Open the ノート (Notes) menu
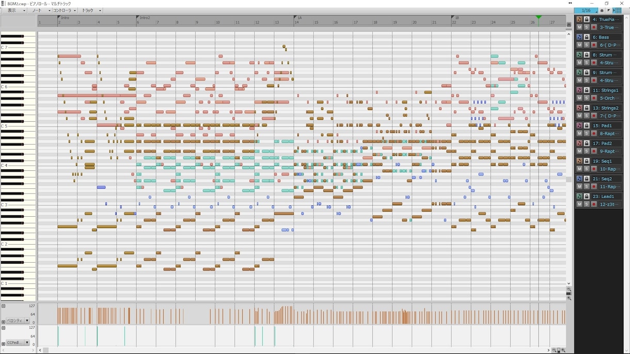 click(39, 10)
